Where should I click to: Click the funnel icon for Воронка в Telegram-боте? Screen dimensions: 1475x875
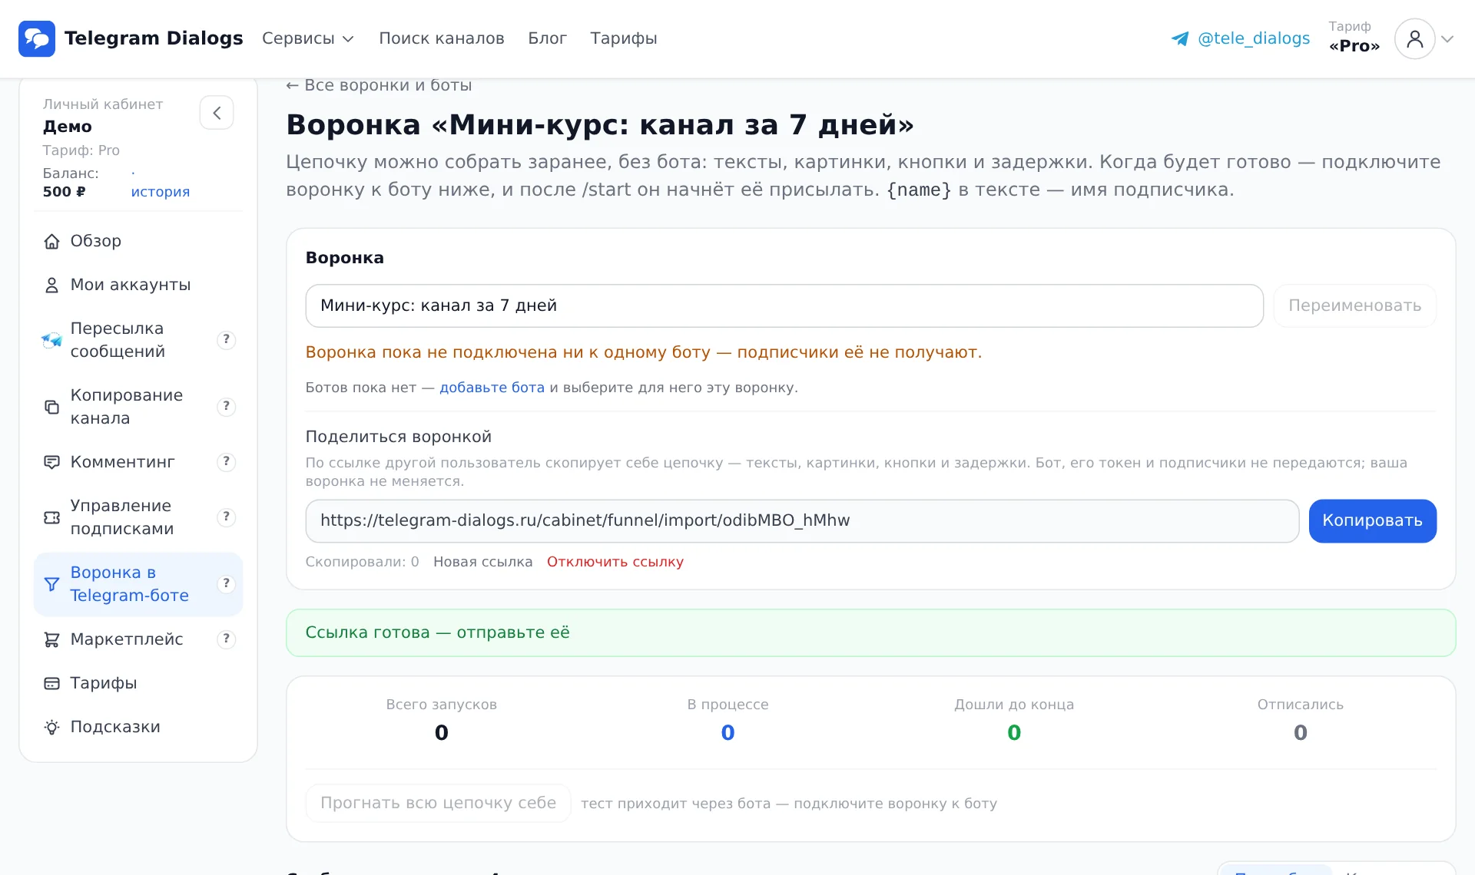tap(51, 584)
